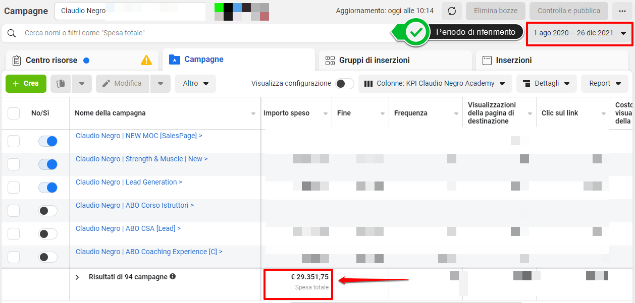Click the Campagne folder icon
The height and width of the screenshot is (303, 635).
click(x=174, y=59)
